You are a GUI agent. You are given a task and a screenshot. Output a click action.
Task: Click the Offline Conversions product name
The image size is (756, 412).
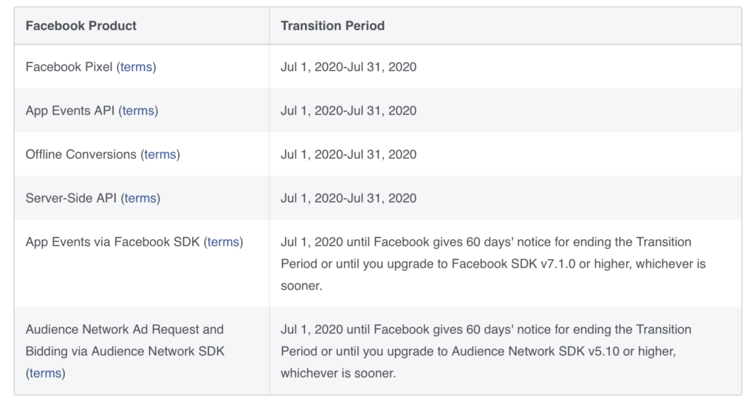[81, 154]
